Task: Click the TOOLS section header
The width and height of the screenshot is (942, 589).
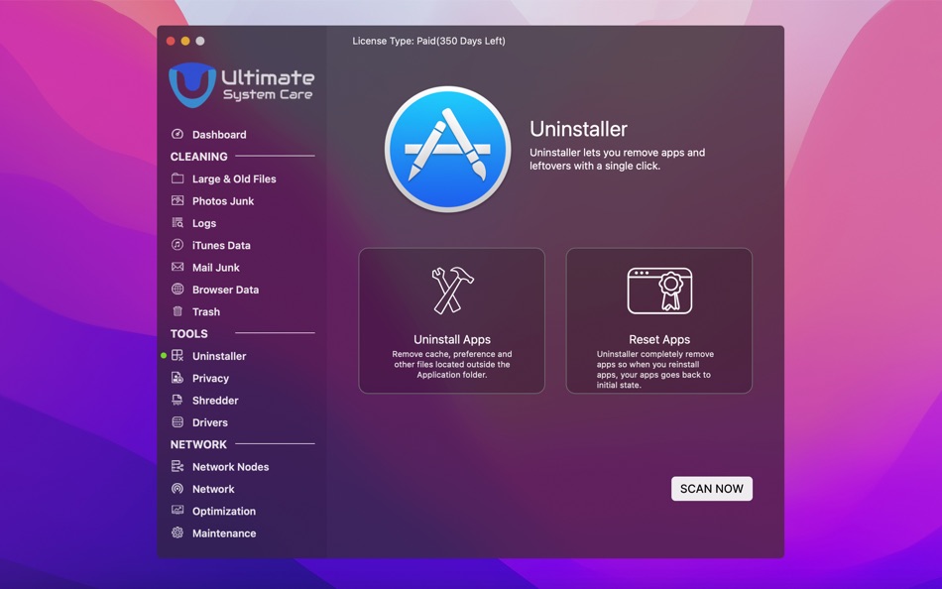Action: [x=188, y=334]
